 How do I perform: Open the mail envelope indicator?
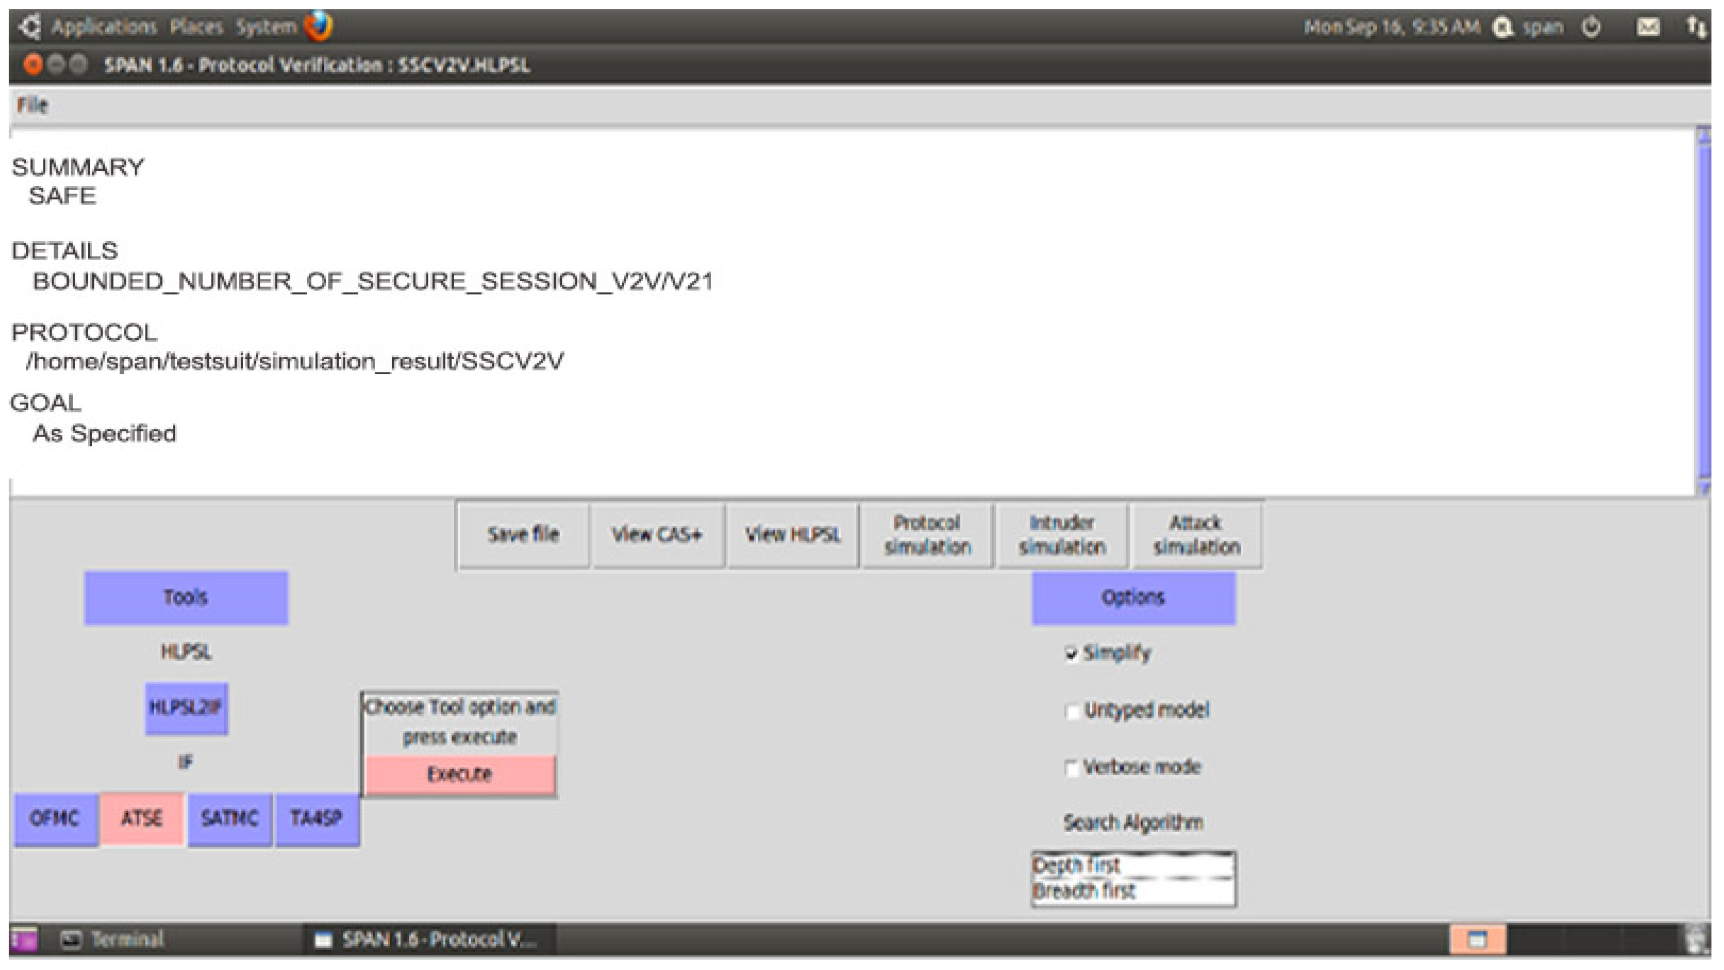tap(1648, 27)
